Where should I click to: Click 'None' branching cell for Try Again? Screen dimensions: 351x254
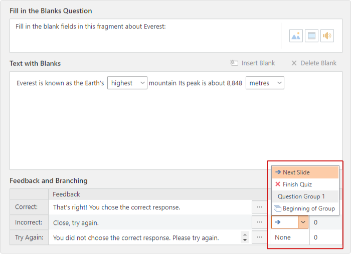click(290, 237)
